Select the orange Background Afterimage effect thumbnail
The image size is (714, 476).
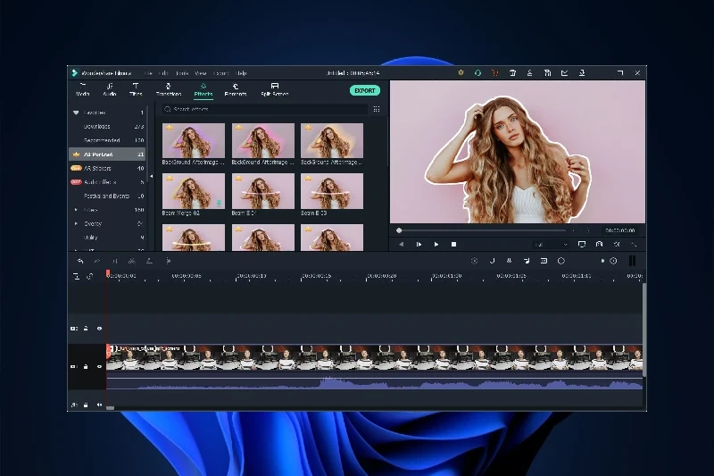[332, 140]
